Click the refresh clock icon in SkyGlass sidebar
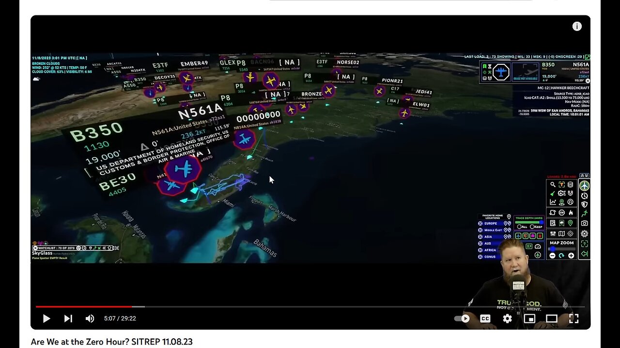The image size is (620, 348). (585, 196)
